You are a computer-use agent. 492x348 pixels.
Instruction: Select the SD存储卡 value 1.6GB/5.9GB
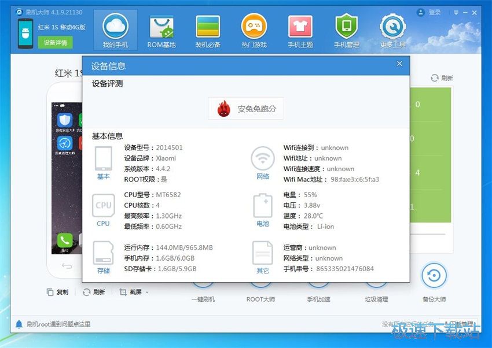[x=177, y=269]
